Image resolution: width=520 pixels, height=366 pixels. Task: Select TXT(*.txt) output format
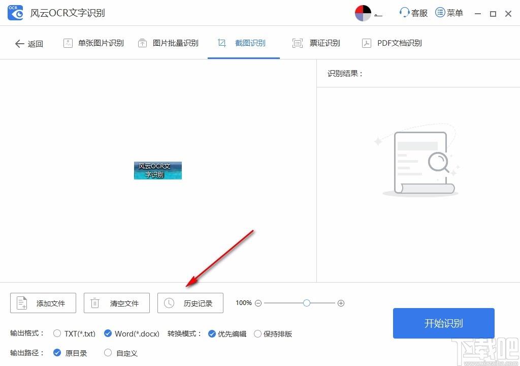point(74,333)
